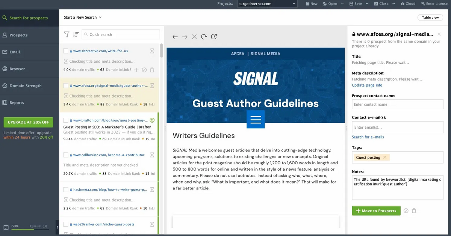The width and height of the screenshot is (451, 236).
Task: Tick the checkbox for sltcreative.com
Action: [66, 51]
